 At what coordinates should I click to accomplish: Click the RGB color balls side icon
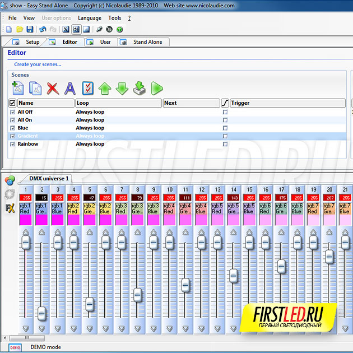[x=10, y=180]
